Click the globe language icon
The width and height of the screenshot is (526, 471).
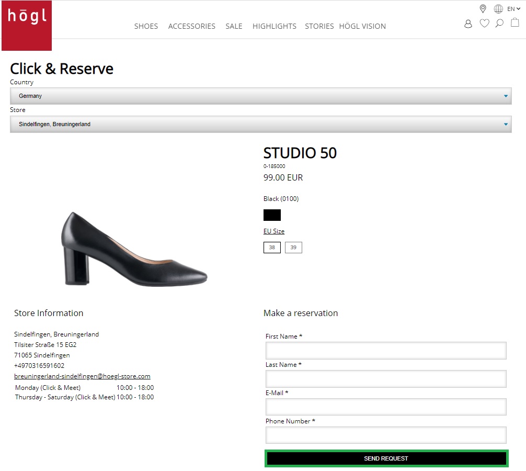point(498,9)
